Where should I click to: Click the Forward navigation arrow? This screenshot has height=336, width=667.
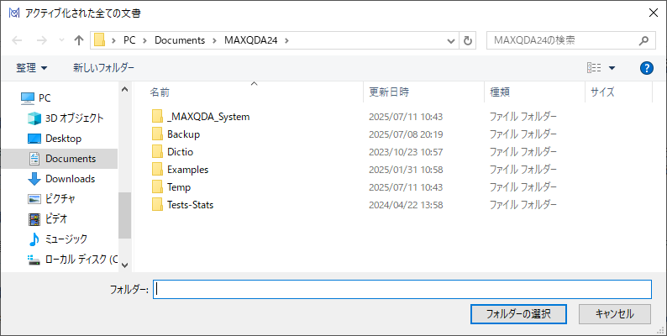click(x=42, y=40)
